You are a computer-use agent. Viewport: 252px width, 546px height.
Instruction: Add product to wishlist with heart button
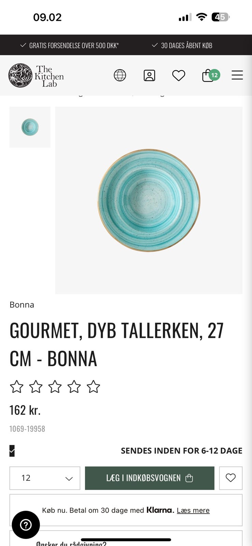coord(231,478)
